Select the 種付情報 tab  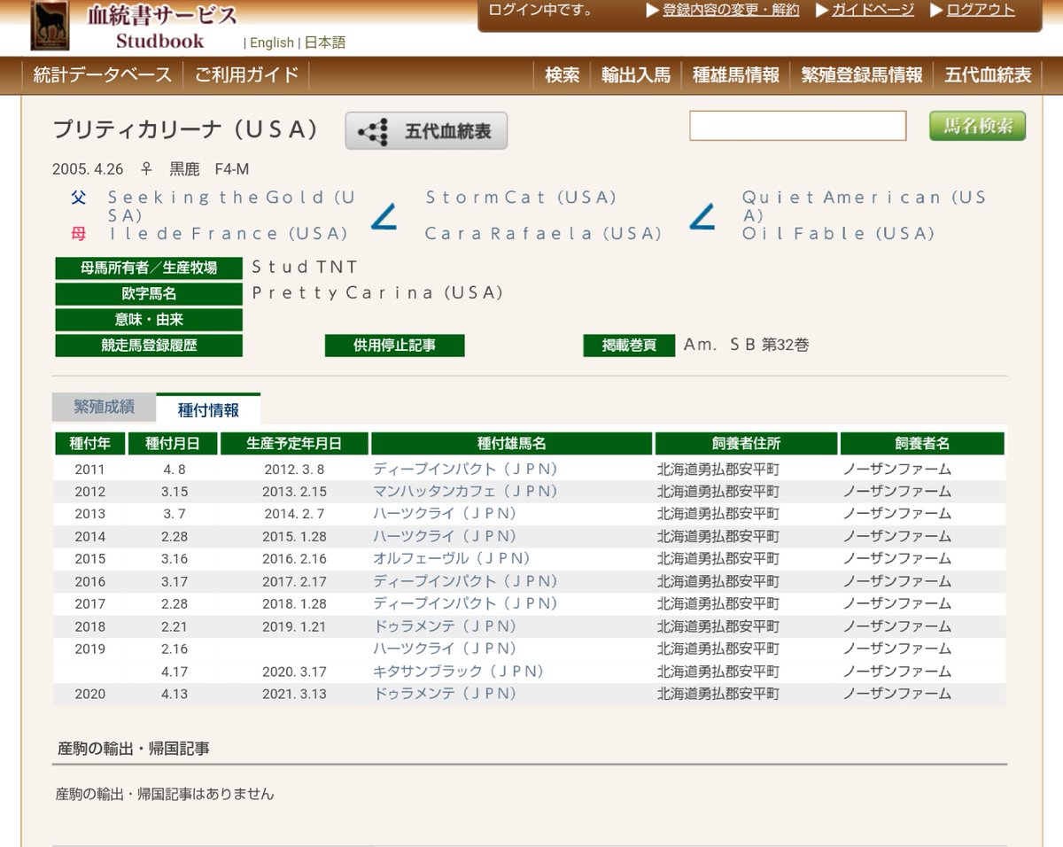tap(208, 408)
